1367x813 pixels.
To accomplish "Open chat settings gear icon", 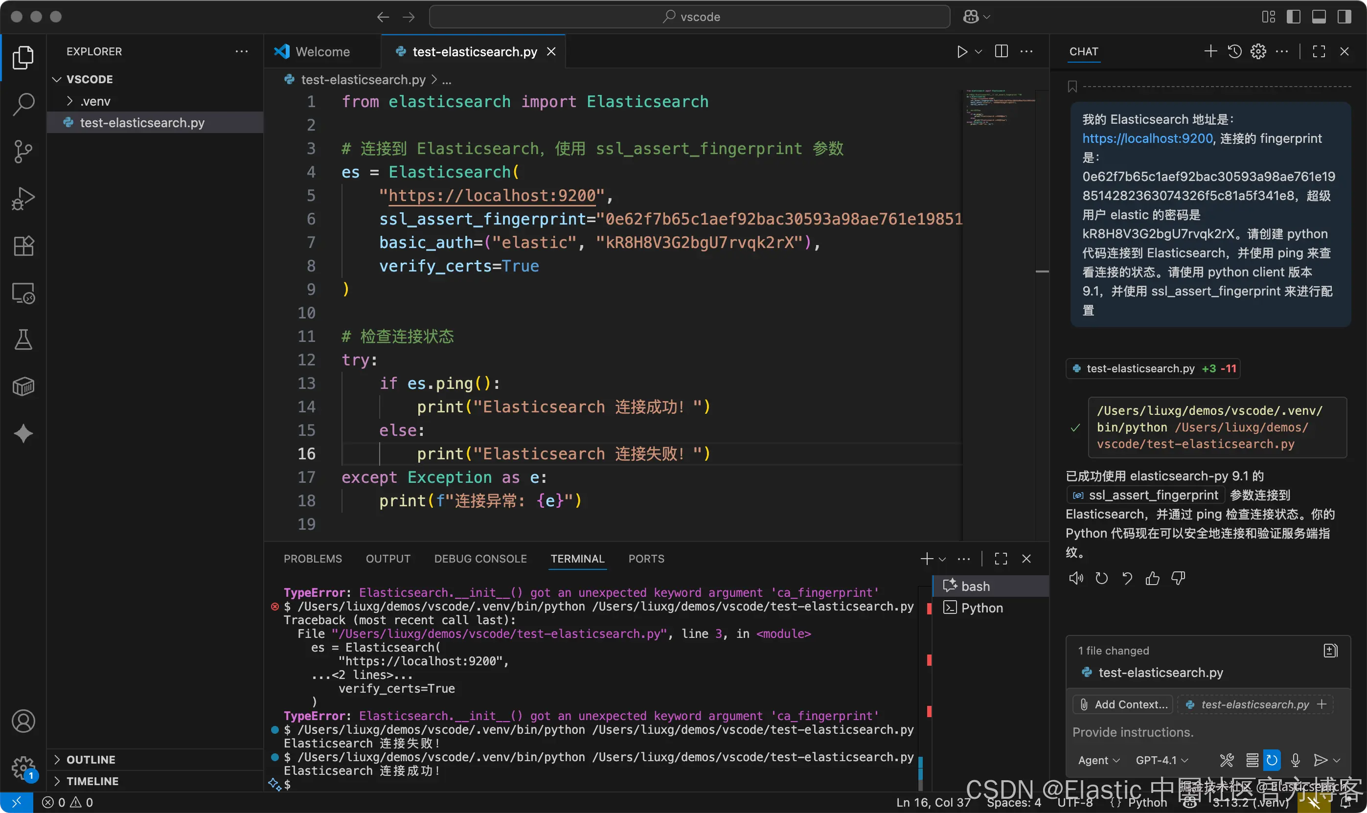I will pyautogui.click(x=1258, y=51).
